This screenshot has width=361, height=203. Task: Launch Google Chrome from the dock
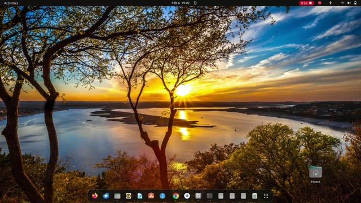(x=175, y=196)
